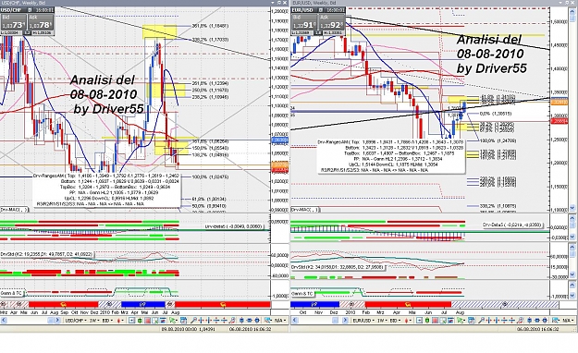Click left scroll arrow of EUR/USD chart scrollbar
Screen dimensions: 578x353
tap(295, 321)
